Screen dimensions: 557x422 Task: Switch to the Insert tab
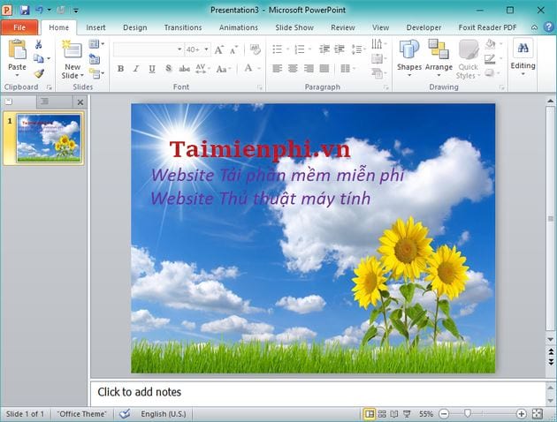click(x=95, y=27)
